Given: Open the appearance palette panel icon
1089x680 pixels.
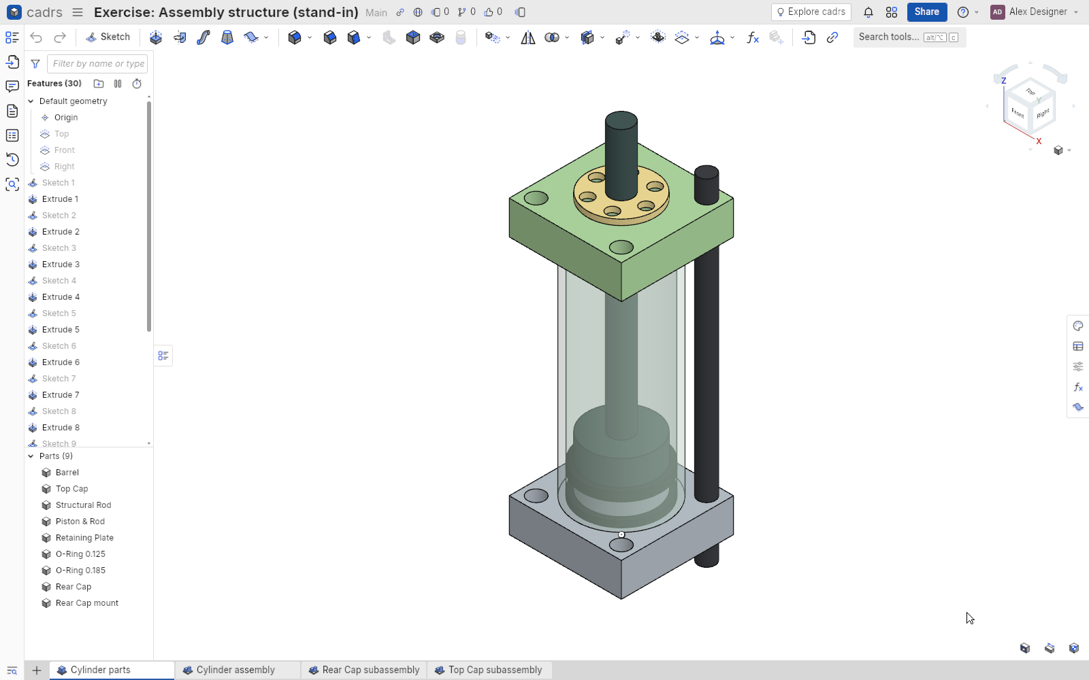Looking at the screenshot, I should [1078, 326].
